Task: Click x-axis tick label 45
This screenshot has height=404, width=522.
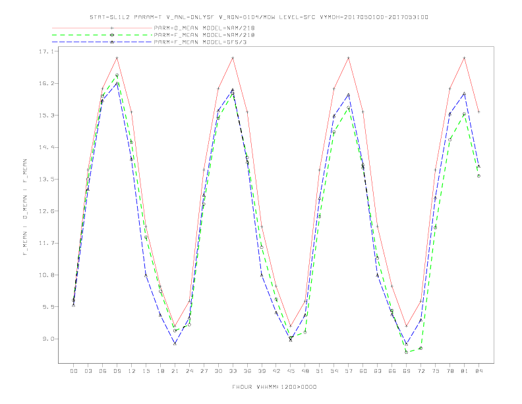Action: (x=291, y=371)
